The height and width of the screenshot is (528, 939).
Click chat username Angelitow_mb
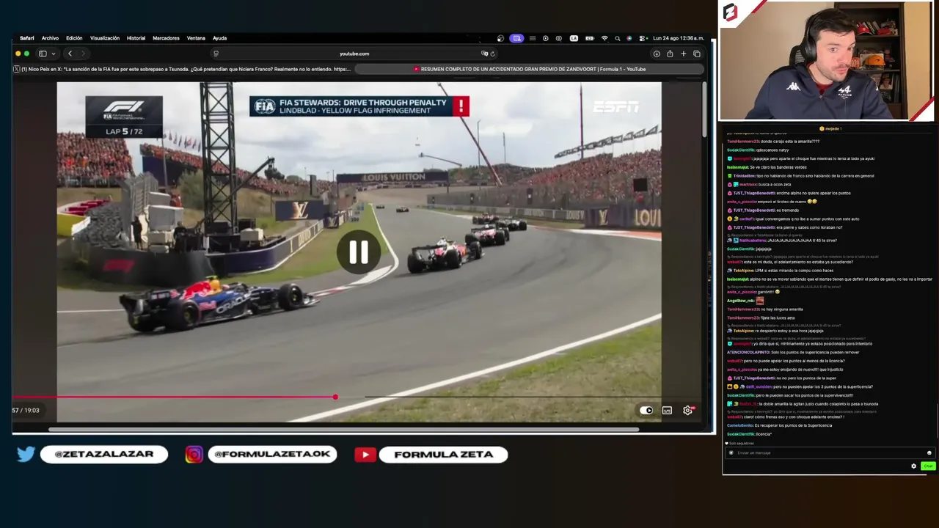(741, 301)
